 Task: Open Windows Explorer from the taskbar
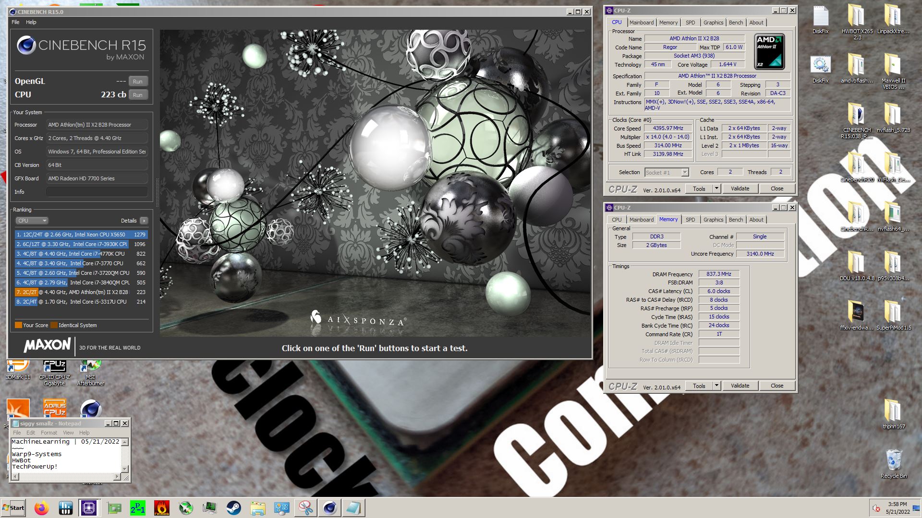pyautogui.click(x=258, y=508)
